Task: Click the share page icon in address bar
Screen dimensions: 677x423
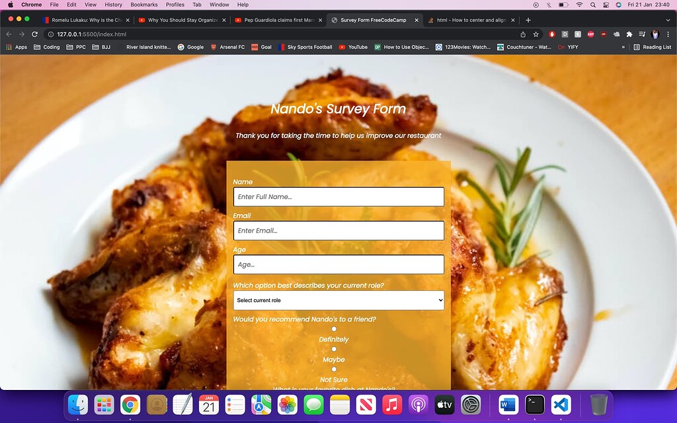Action: click(x=523, y=34)
